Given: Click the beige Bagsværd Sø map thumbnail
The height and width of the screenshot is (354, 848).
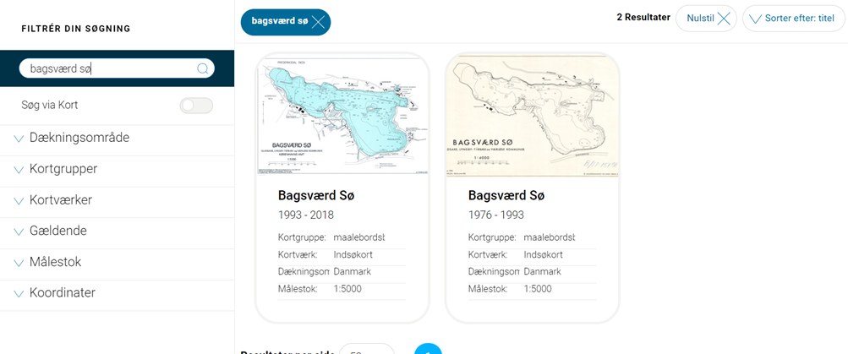Looking at the screenshot, I should coord(533,116).
